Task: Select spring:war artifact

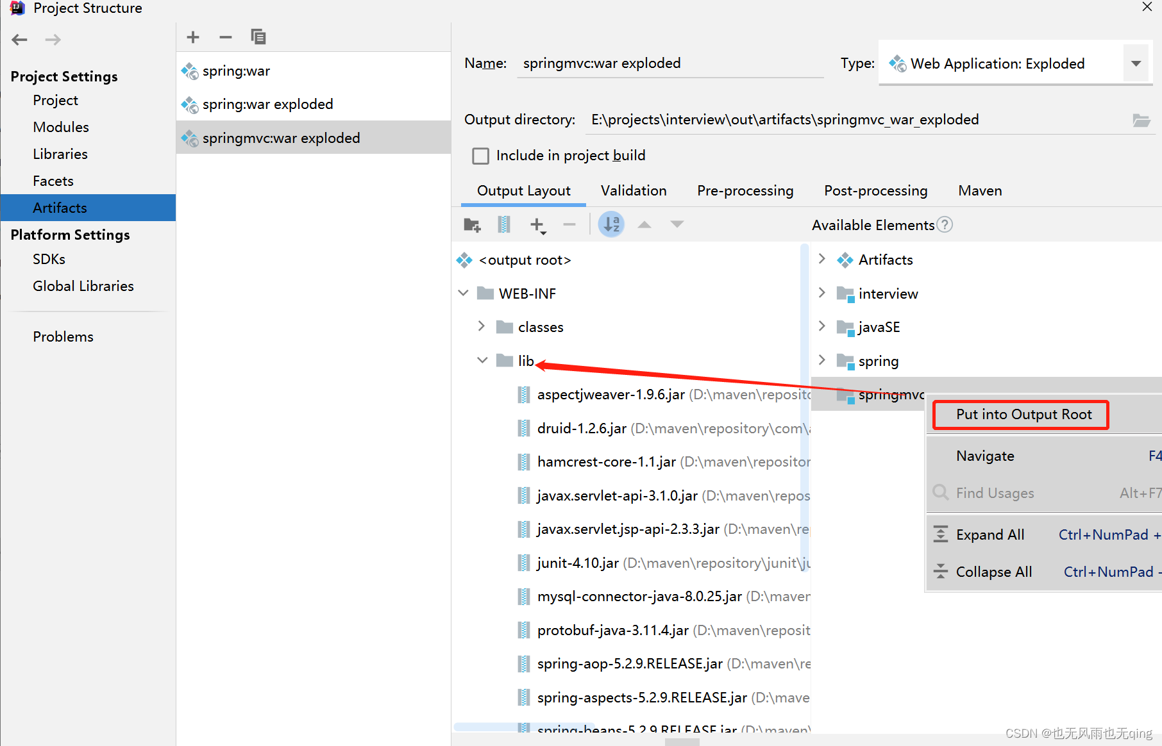Action: [314, 71]
